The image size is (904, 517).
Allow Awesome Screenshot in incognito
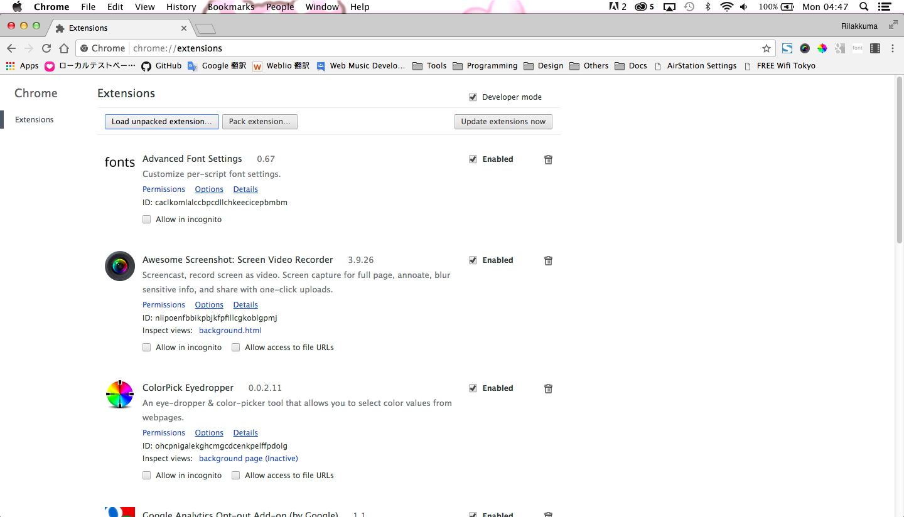click(146, 348)
